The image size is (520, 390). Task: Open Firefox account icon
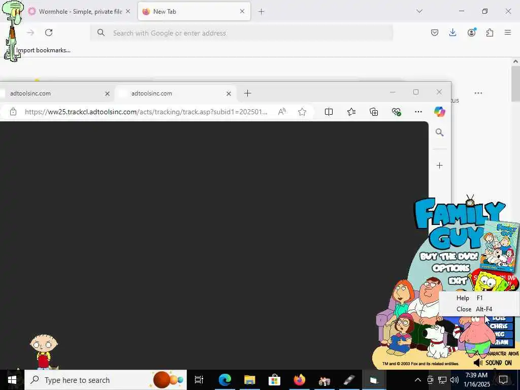471,32
